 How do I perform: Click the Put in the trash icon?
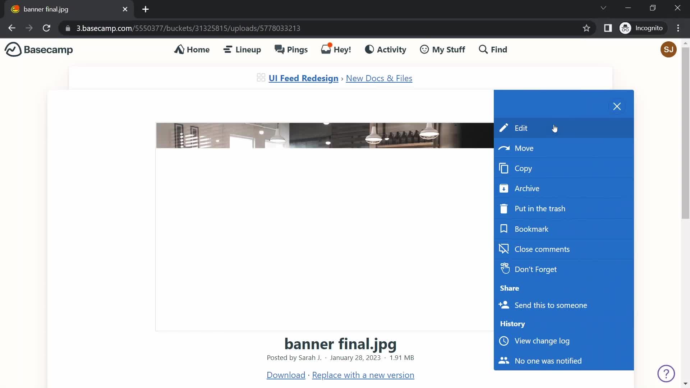(x=504, y=208)
